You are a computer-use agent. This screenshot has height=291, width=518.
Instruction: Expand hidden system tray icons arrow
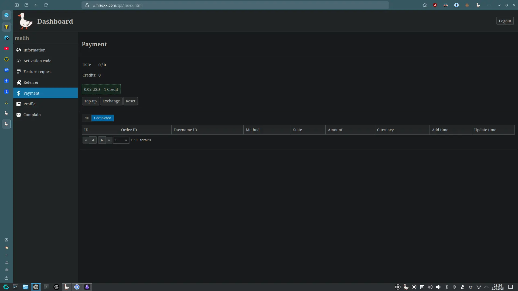(486, 287)
